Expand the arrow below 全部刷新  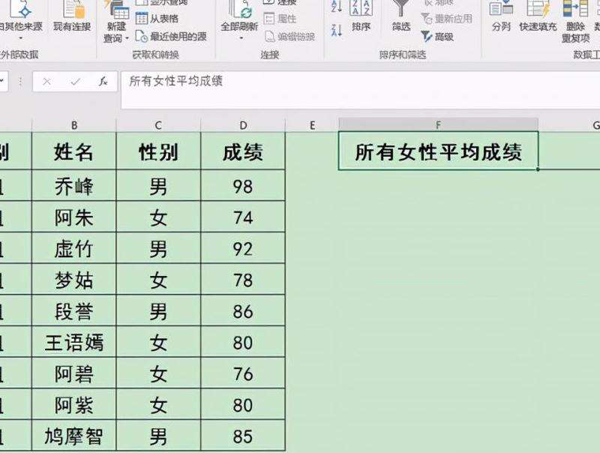241,38
